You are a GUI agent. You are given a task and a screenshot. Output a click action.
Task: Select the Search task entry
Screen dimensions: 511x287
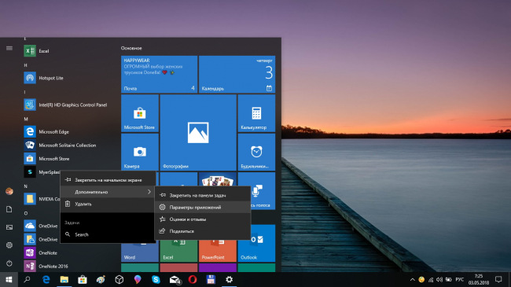tap(108, 234)
